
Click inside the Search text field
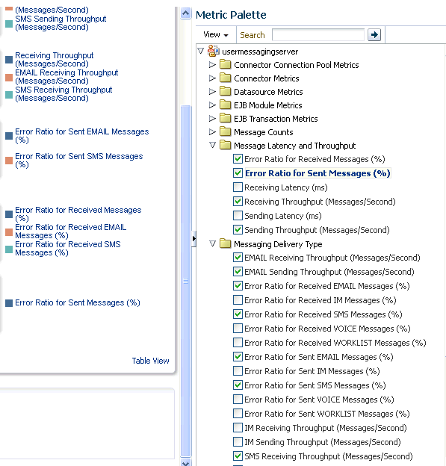click(318, 35)
